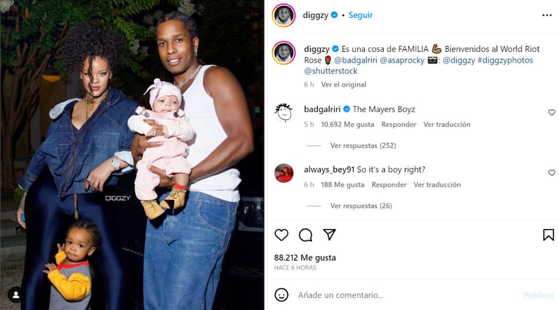Image resolution: width=559 pixels, height=310 pixels.
Task: Open the comment bubble icon
Action: [x=305, y=235]
